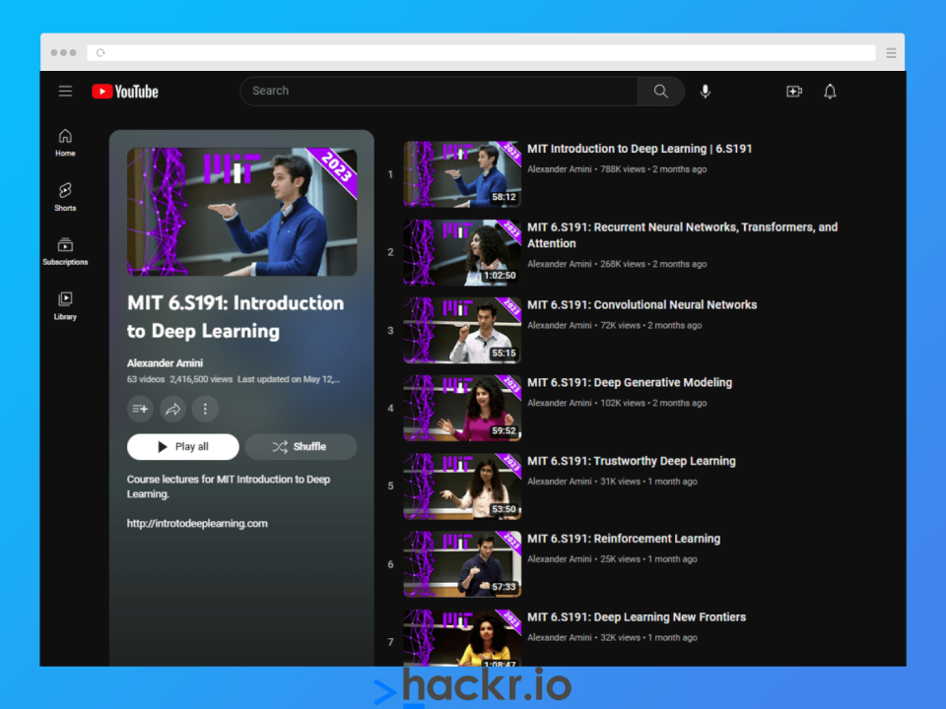
Task: Click the large playlist cover thumbnail
Action: (x=242, y=212)
